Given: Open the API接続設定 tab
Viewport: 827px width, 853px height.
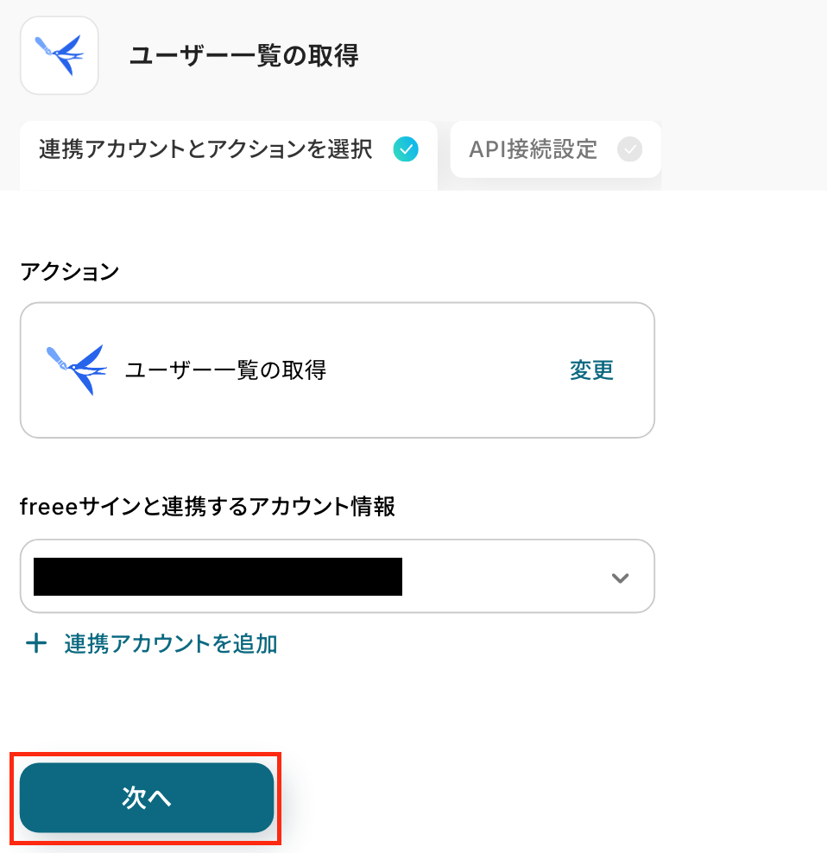Looking at the screenshot, I should (555, 150).
